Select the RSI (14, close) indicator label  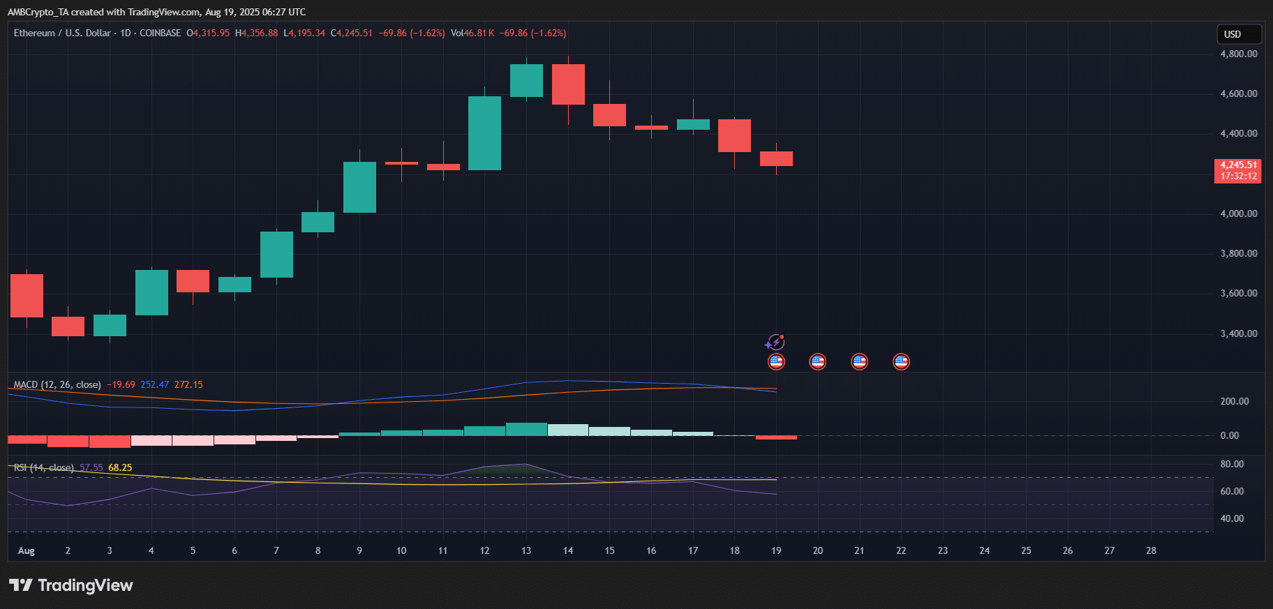pos(43,467)
